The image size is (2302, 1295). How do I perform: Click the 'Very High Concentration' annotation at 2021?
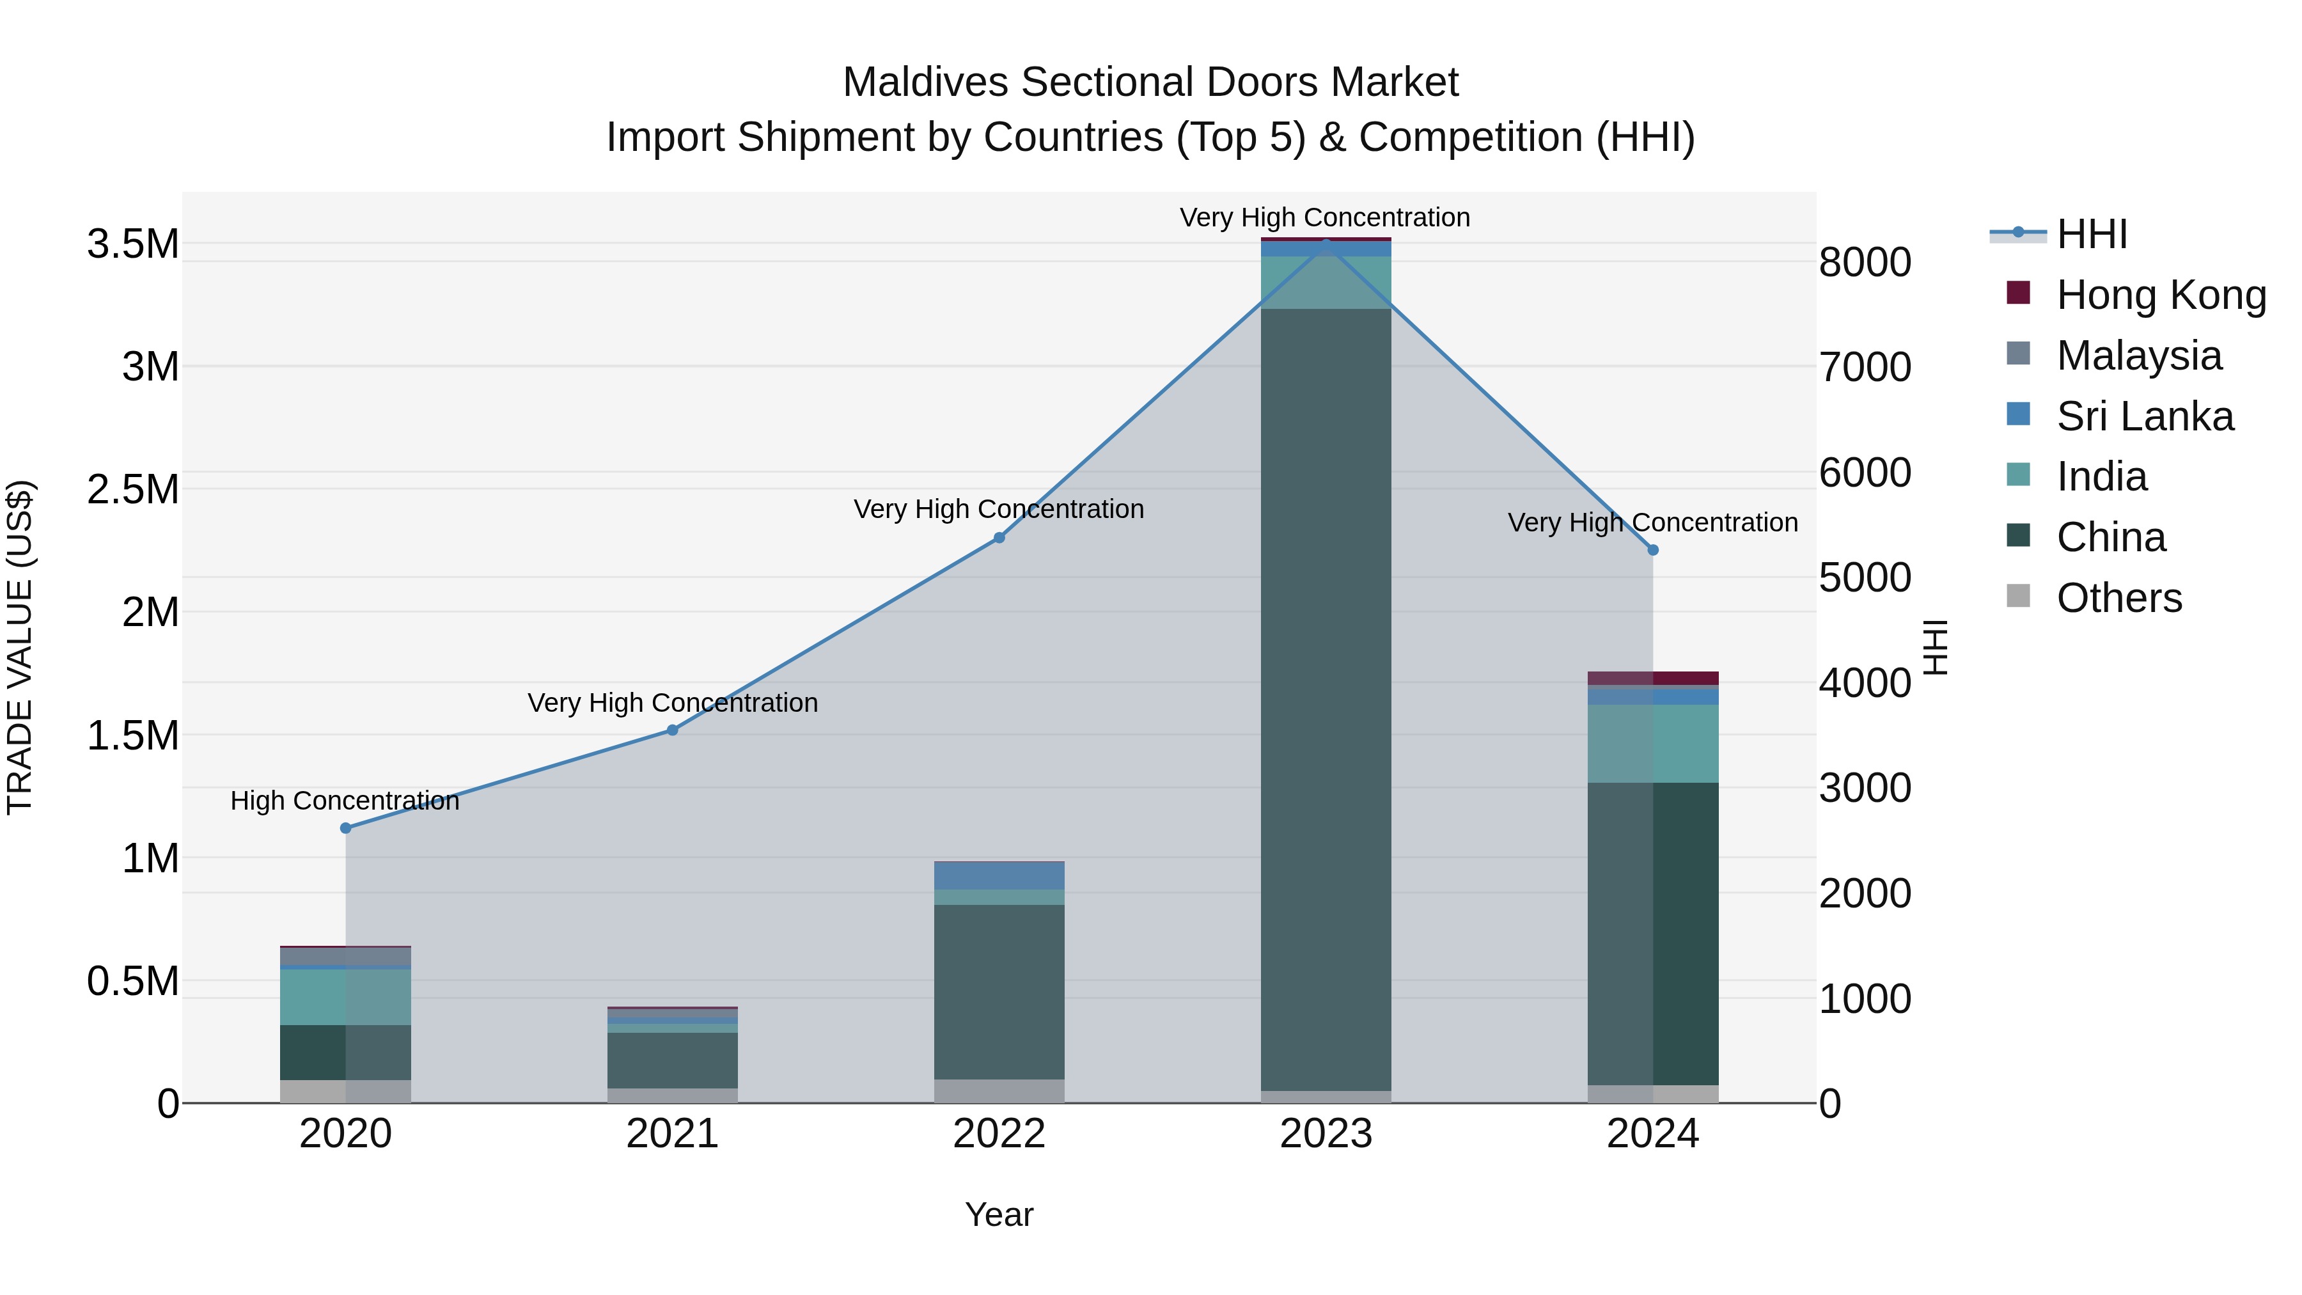[x=673, y=702]
